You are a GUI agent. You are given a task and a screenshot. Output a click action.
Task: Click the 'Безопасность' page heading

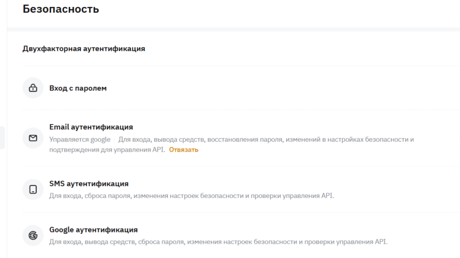[x=61, y=9]
